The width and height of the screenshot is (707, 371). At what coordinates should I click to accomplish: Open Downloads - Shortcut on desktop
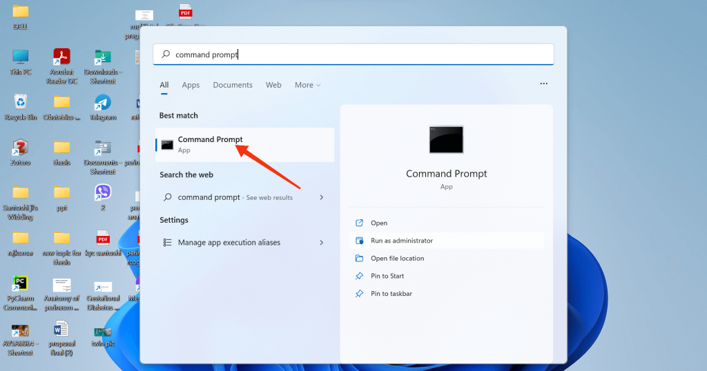coord(103,67)
